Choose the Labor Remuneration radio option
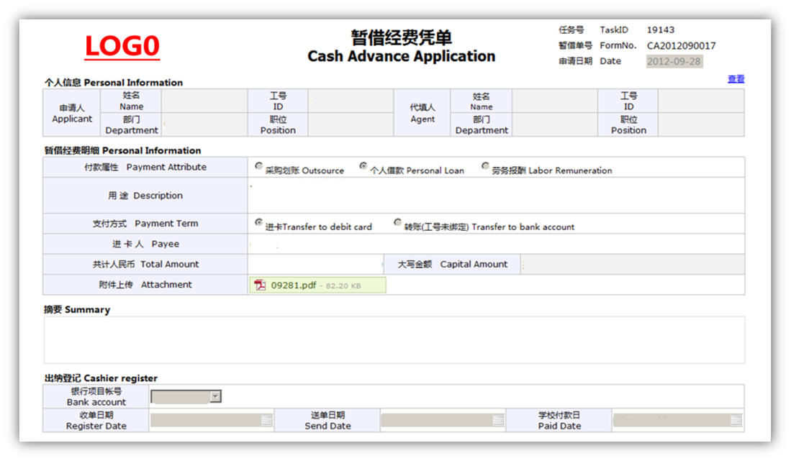Viewport: 791px width, 461px height. point(486,166)
